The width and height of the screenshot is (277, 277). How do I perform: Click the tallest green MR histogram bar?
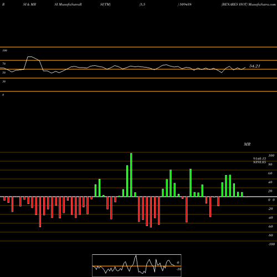[x=131, y=175]
